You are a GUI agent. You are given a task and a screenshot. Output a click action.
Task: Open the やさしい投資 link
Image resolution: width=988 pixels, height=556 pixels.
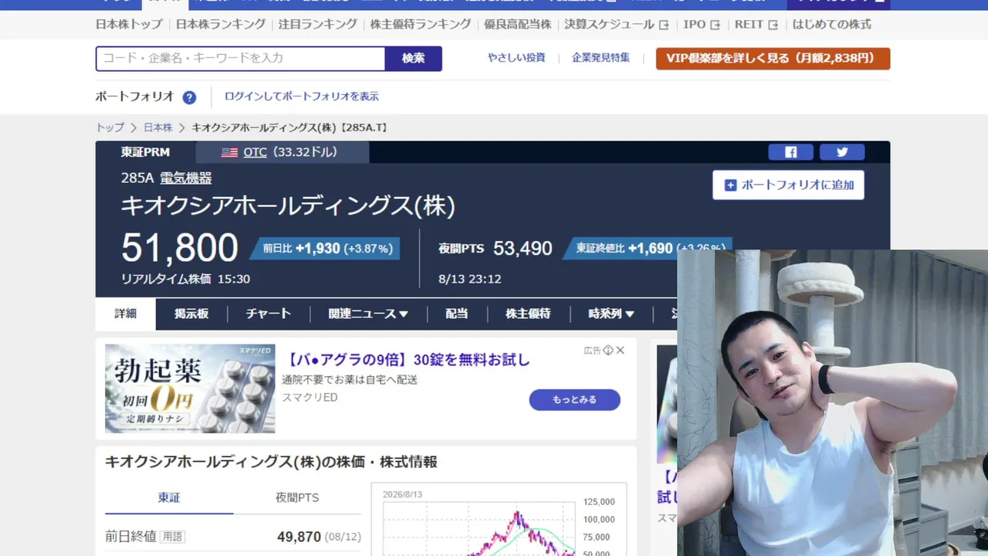516,58
